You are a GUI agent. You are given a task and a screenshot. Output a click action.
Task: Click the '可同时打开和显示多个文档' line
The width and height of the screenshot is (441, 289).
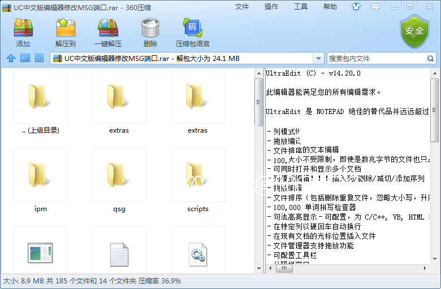317,169
